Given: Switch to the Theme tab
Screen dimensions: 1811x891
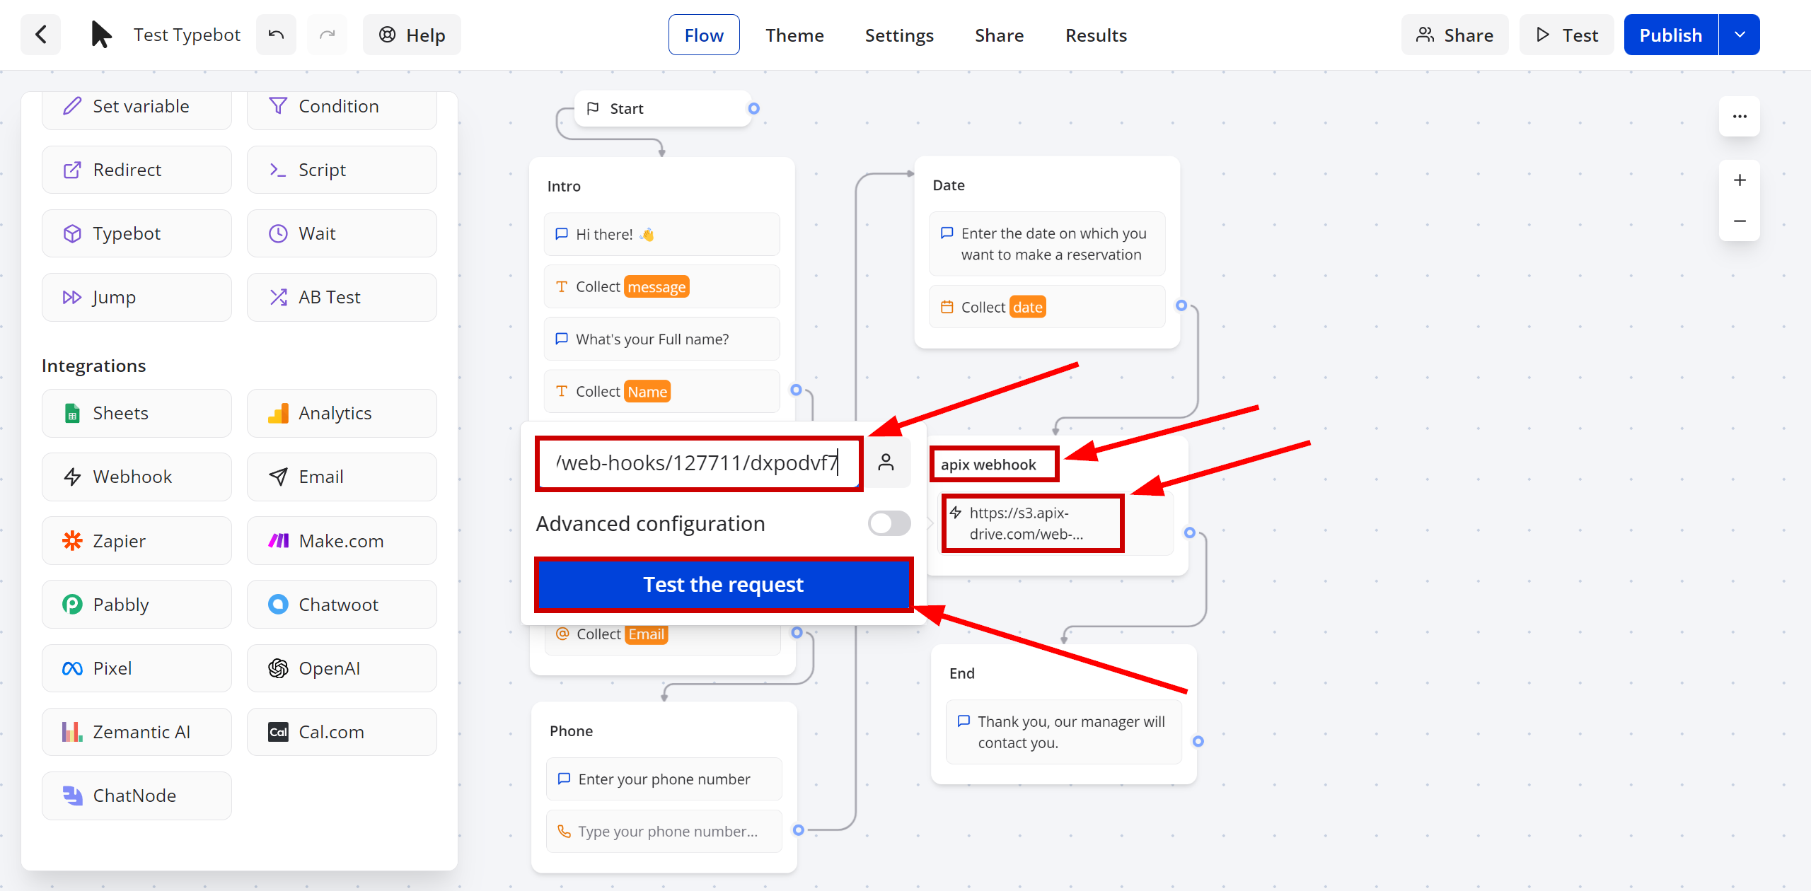Looking at the screenshot, I should coord(794,35).
